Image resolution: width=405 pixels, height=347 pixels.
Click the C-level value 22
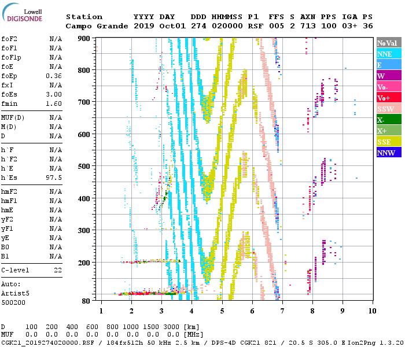(x=58, y=270)
